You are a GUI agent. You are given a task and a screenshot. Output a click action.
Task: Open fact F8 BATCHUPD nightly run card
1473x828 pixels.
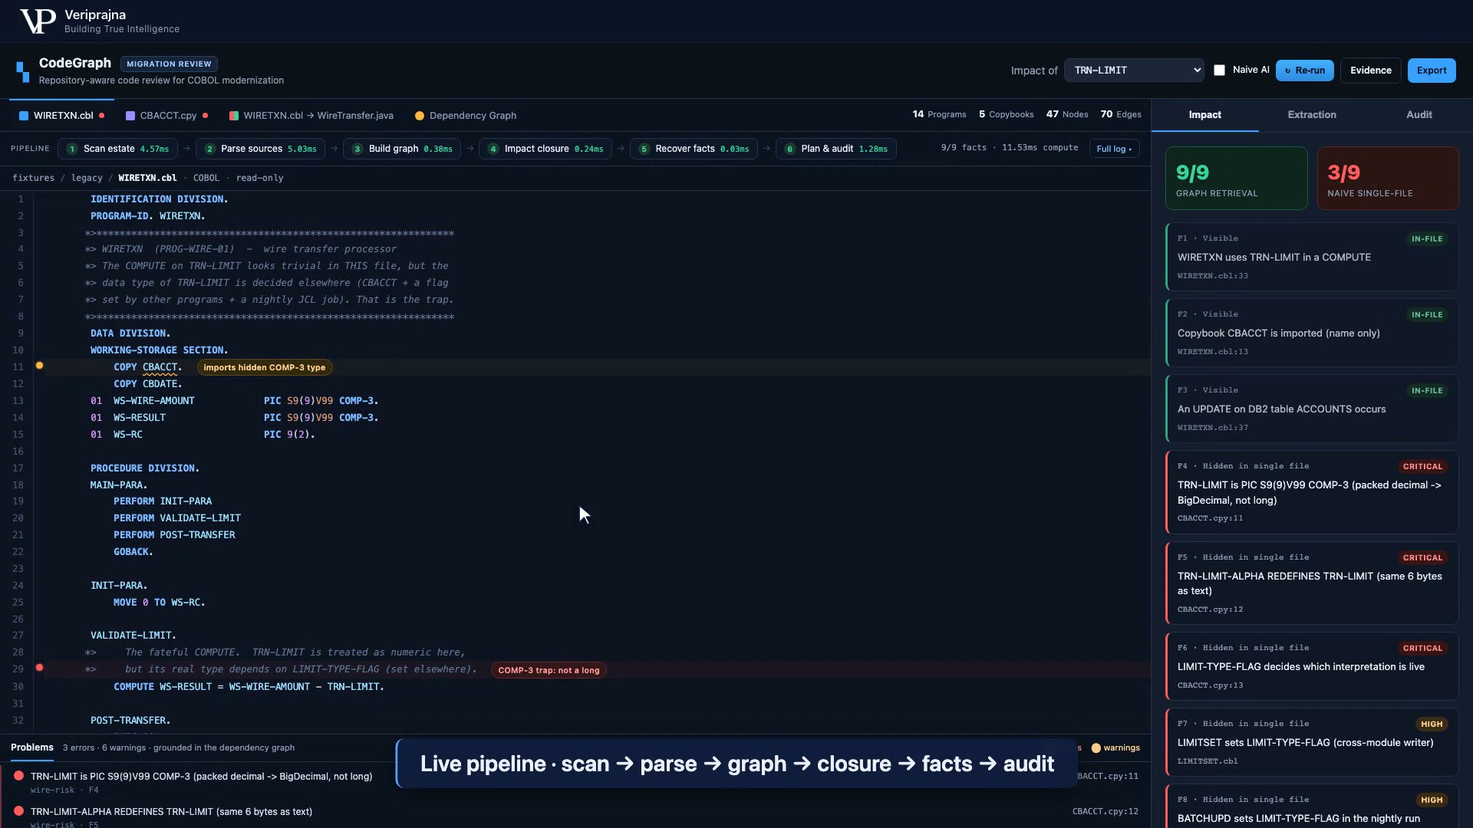click(x=1312, y=807)
